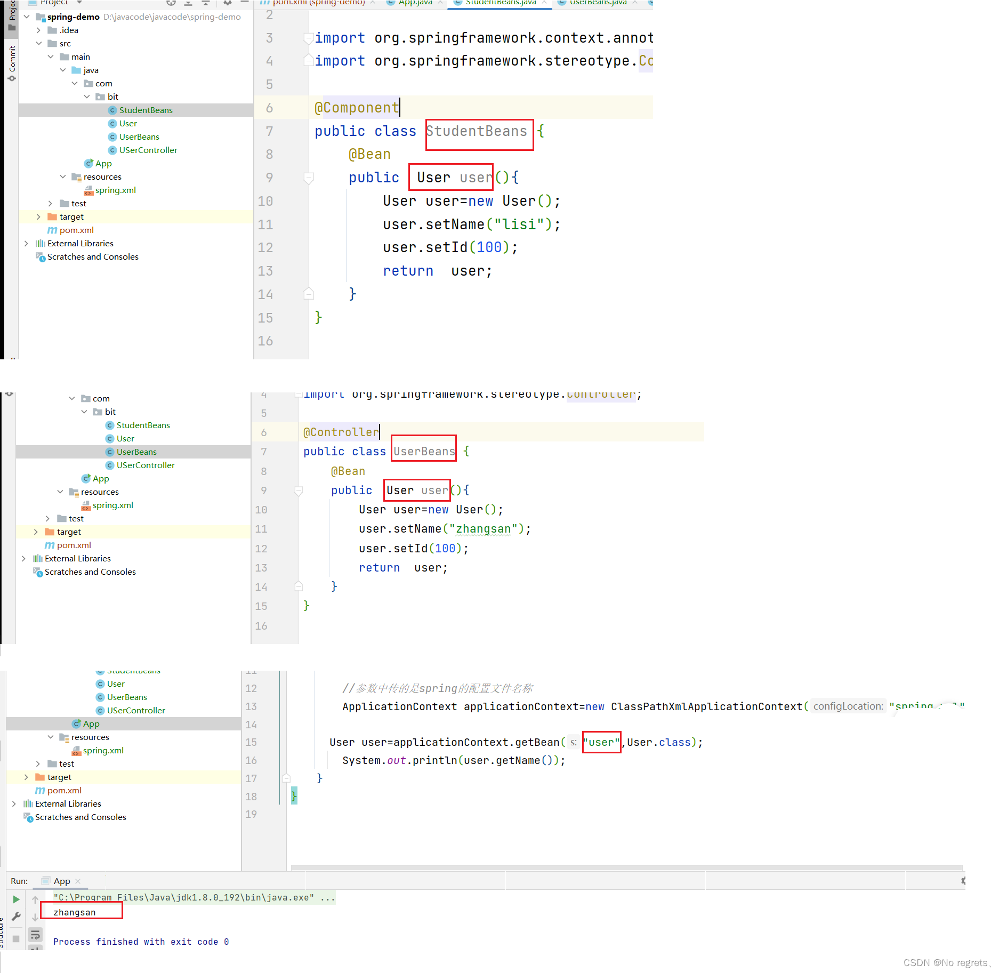This screenshot has width=999, height=973.
Task: Open run configuration wrench icon in Run panel
Action: coord(16,917)
